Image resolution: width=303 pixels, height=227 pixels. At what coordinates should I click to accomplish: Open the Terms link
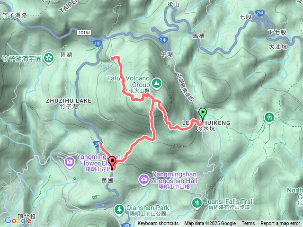coord(248,224)
